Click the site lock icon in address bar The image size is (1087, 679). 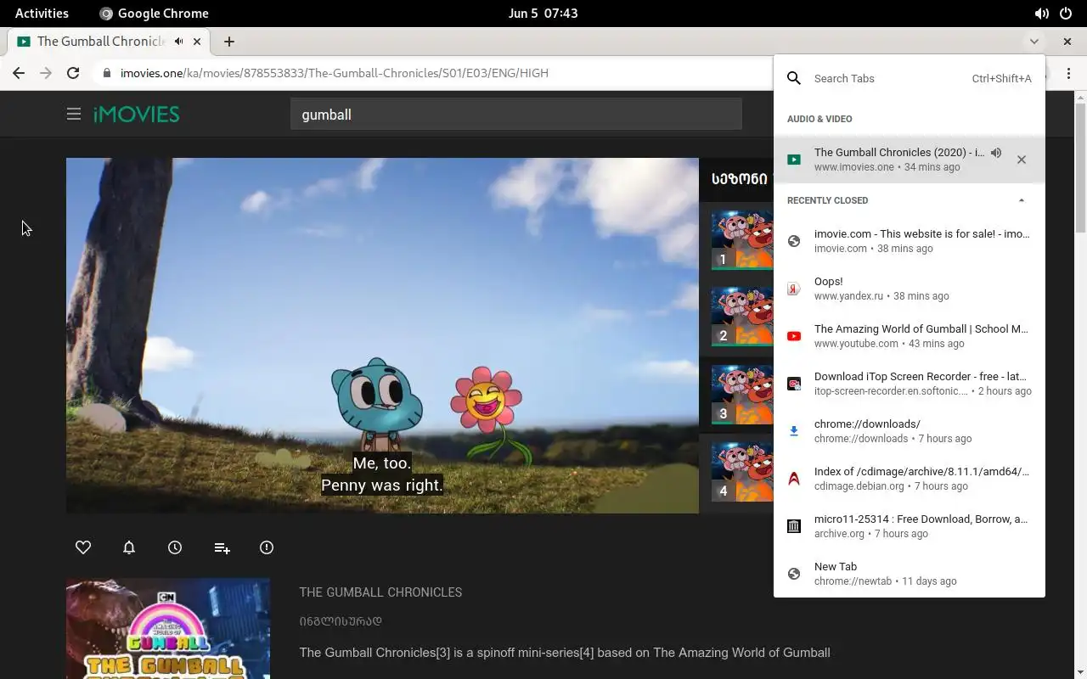pyautogui.click(x=107, y=73)
